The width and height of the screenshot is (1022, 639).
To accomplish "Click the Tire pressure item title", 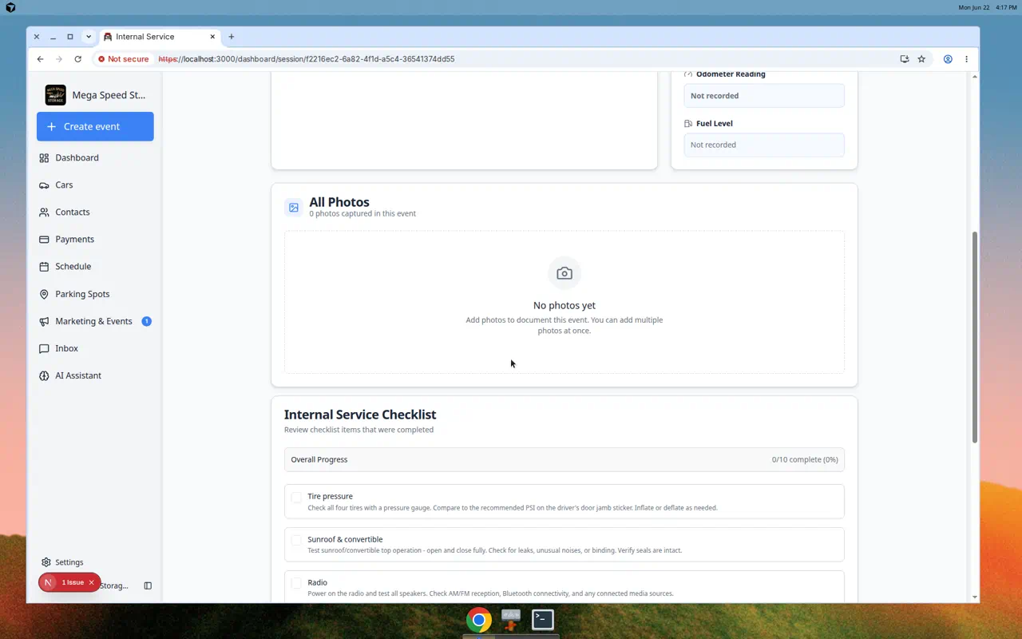I will (x=330, y=496).
